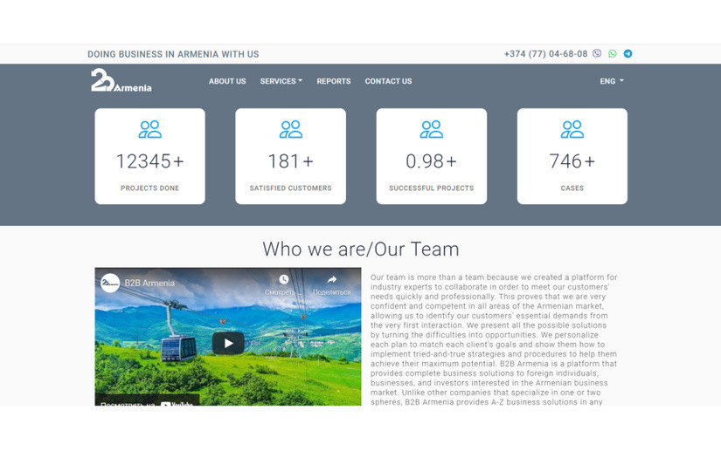Click people icon above Projects Done
This screenshot has width=721, height=458.
(150, 129)
